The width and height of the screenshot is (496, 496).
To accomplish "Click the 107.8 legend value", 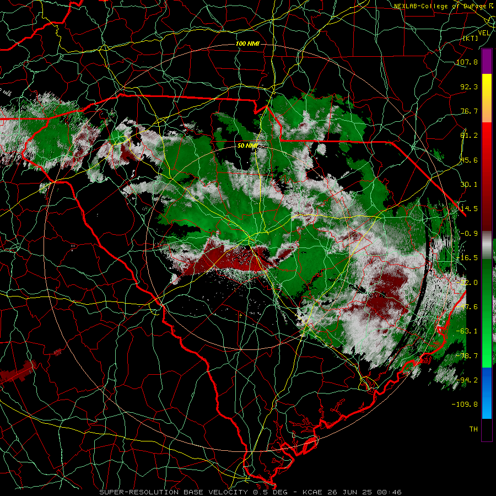I will coord(467,62).
